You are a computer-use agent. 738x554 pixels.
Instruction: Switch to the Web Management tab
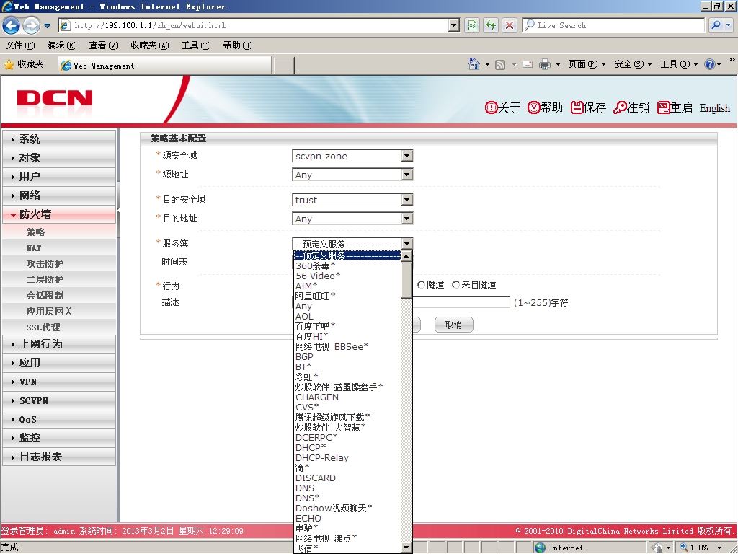tap(165, 66)
